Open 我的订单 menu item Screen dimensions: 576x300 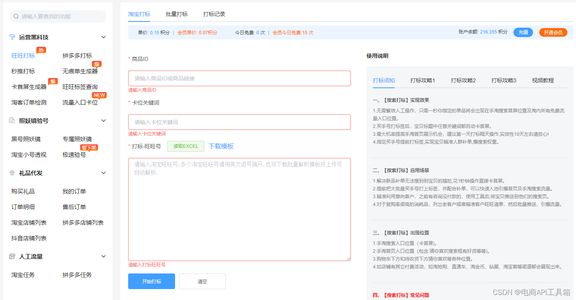coord(74,191)
